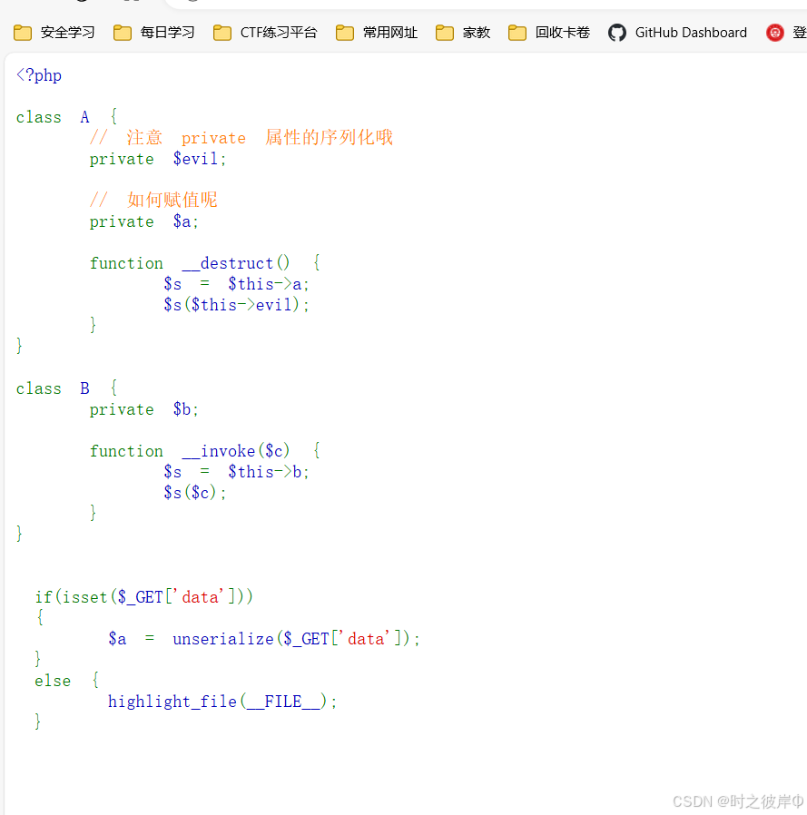Click the 'private $b;' line
This screenshot has width=807, height=815.
click(144, 409)
